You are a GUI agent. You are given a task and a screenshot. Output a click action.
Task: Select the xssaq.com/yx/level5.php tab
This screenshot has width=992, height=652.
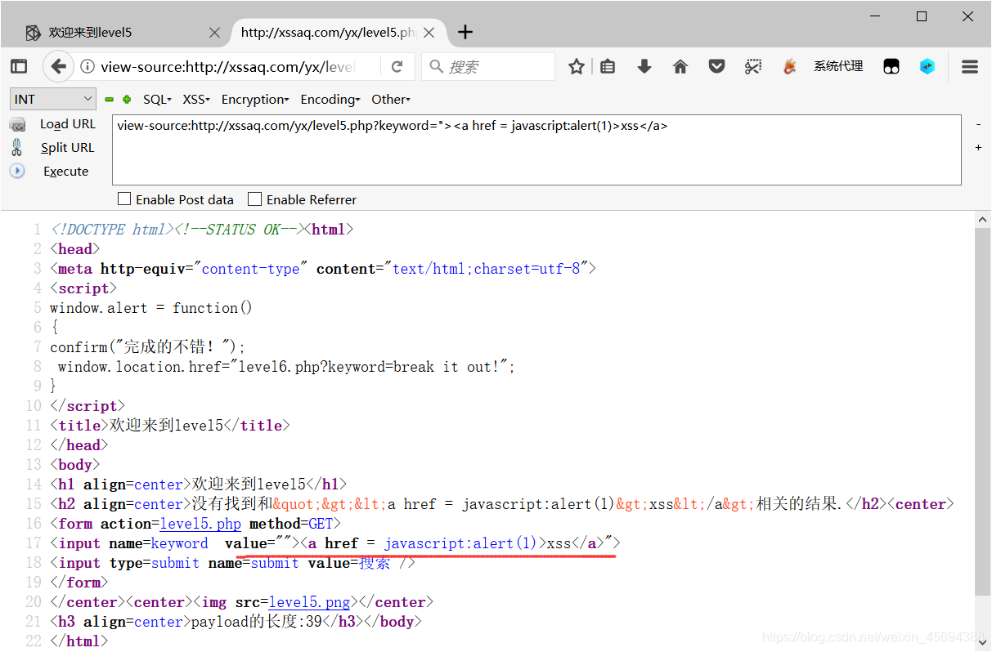tap(338, 33)
